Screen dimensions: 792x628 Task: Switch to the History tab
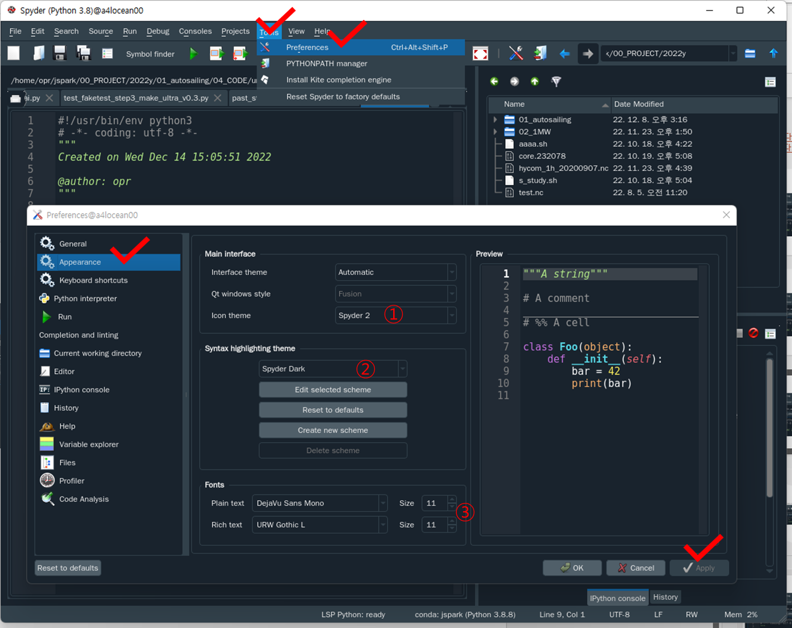point(665,597)
